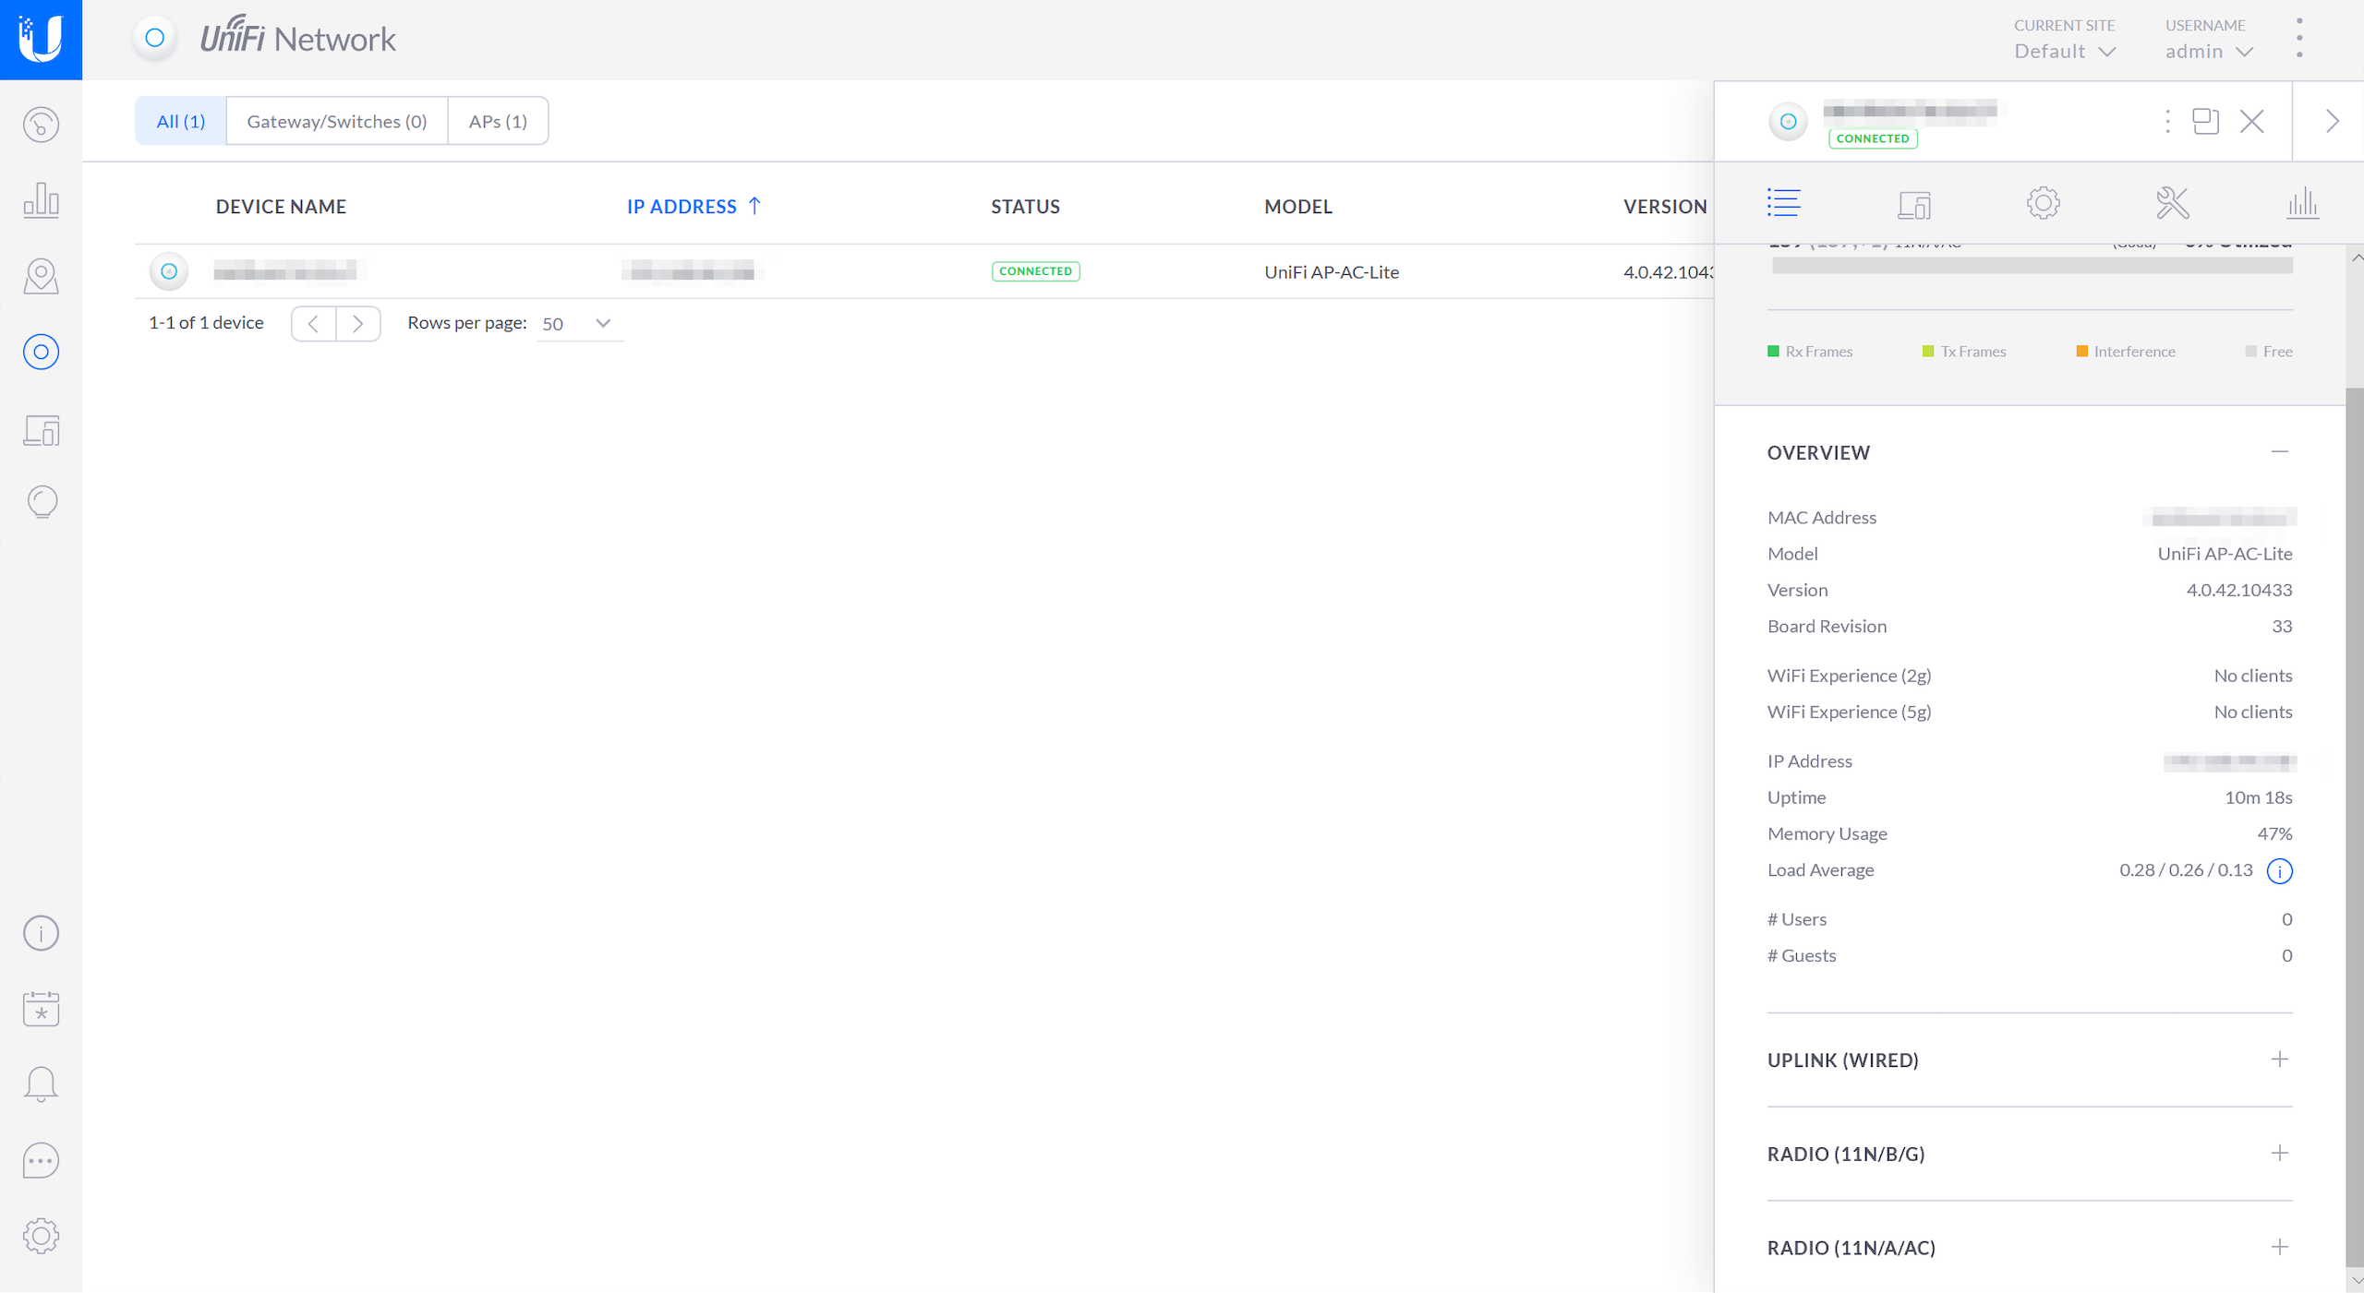The image size is (2364, 1293).
Task: Open the Rows per page dropdown
Action: pos(578,324)
